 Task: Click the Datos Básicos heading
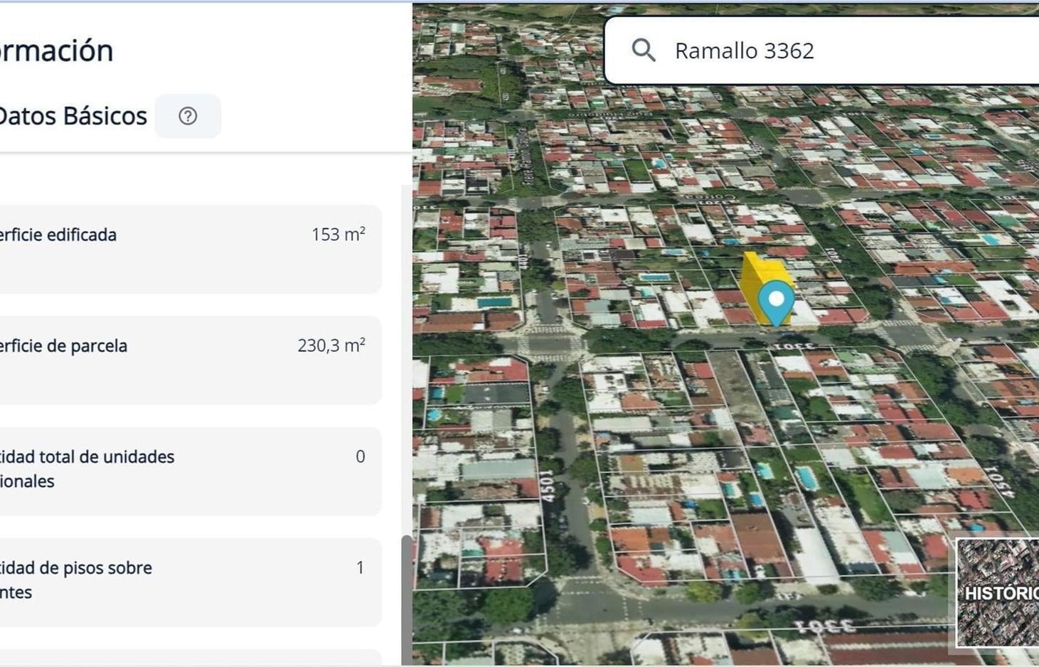tap(72, 116)
